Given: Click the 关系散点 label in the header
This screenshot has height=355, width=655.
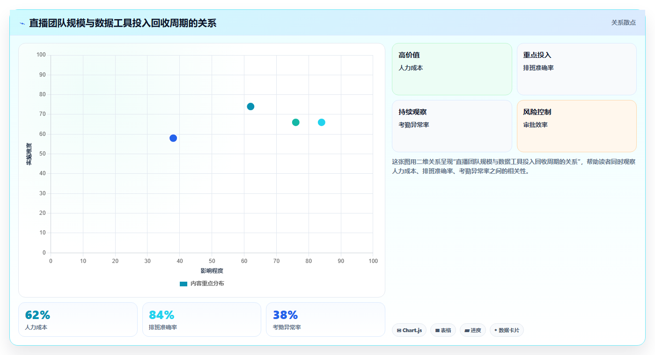Looking at the screenshot, I should [x=624, y=22].
